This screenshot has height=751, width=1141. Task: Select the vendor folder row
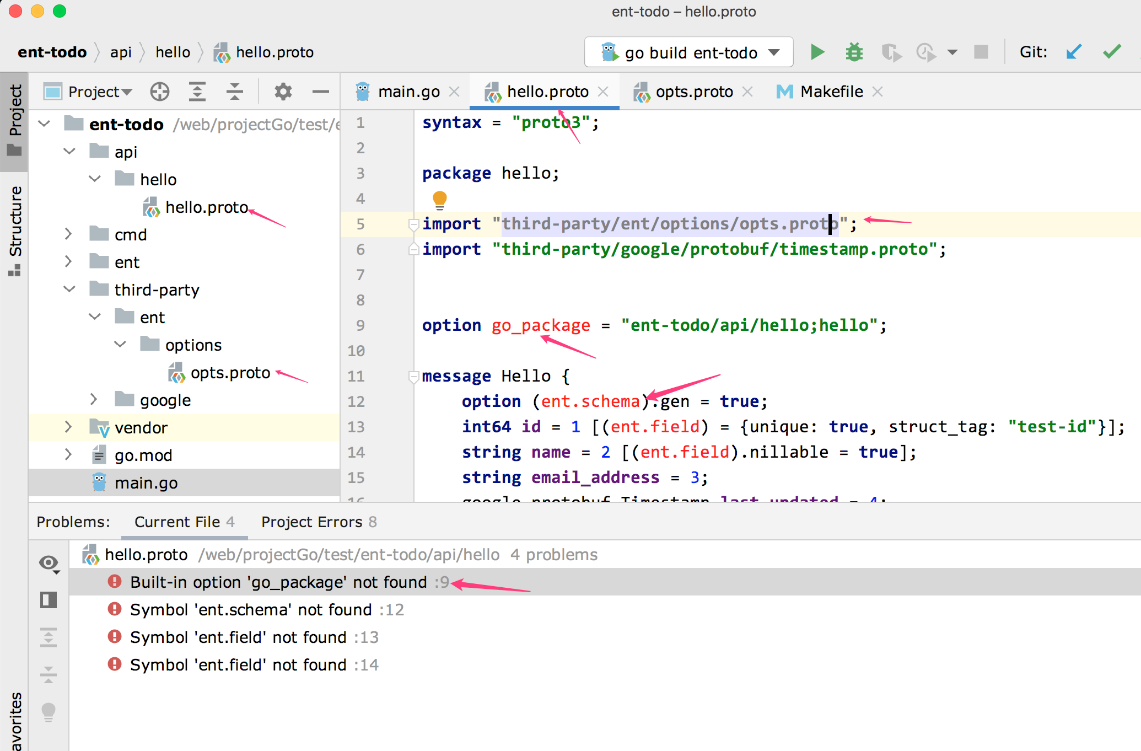(x=184, y=427)
